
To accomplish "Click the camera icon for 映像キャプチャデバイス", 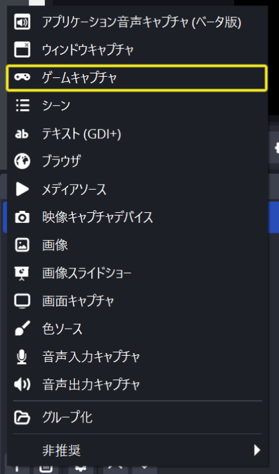I will [x=22, y=217].
